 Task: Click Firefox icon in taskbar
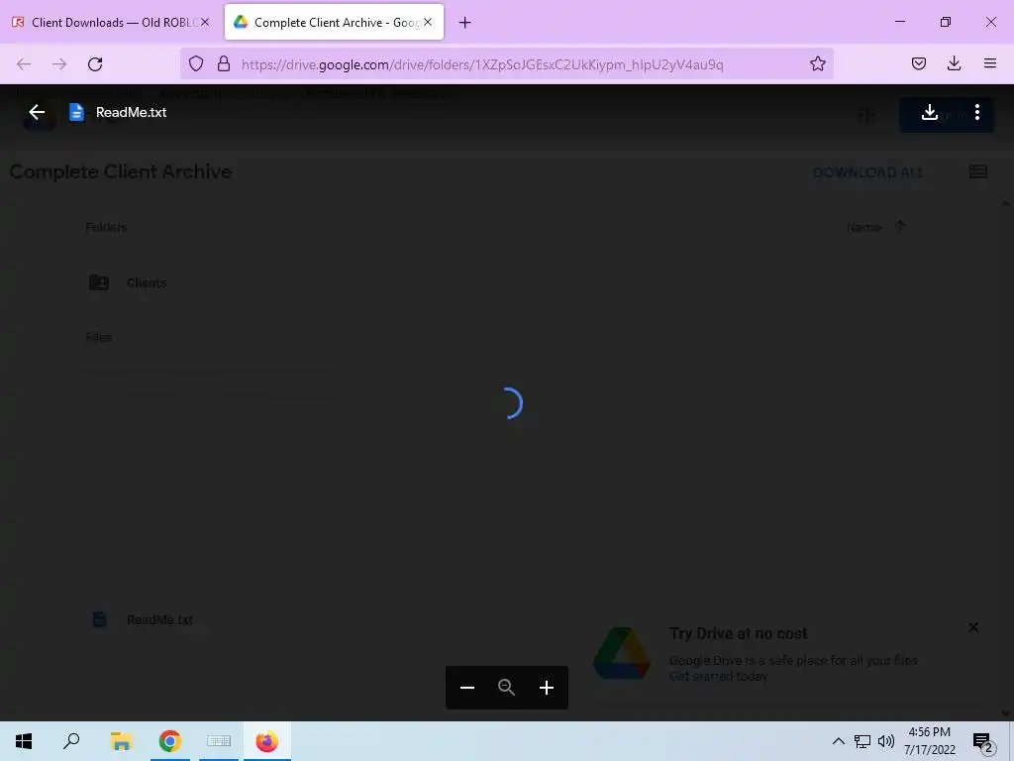(267, 741)
